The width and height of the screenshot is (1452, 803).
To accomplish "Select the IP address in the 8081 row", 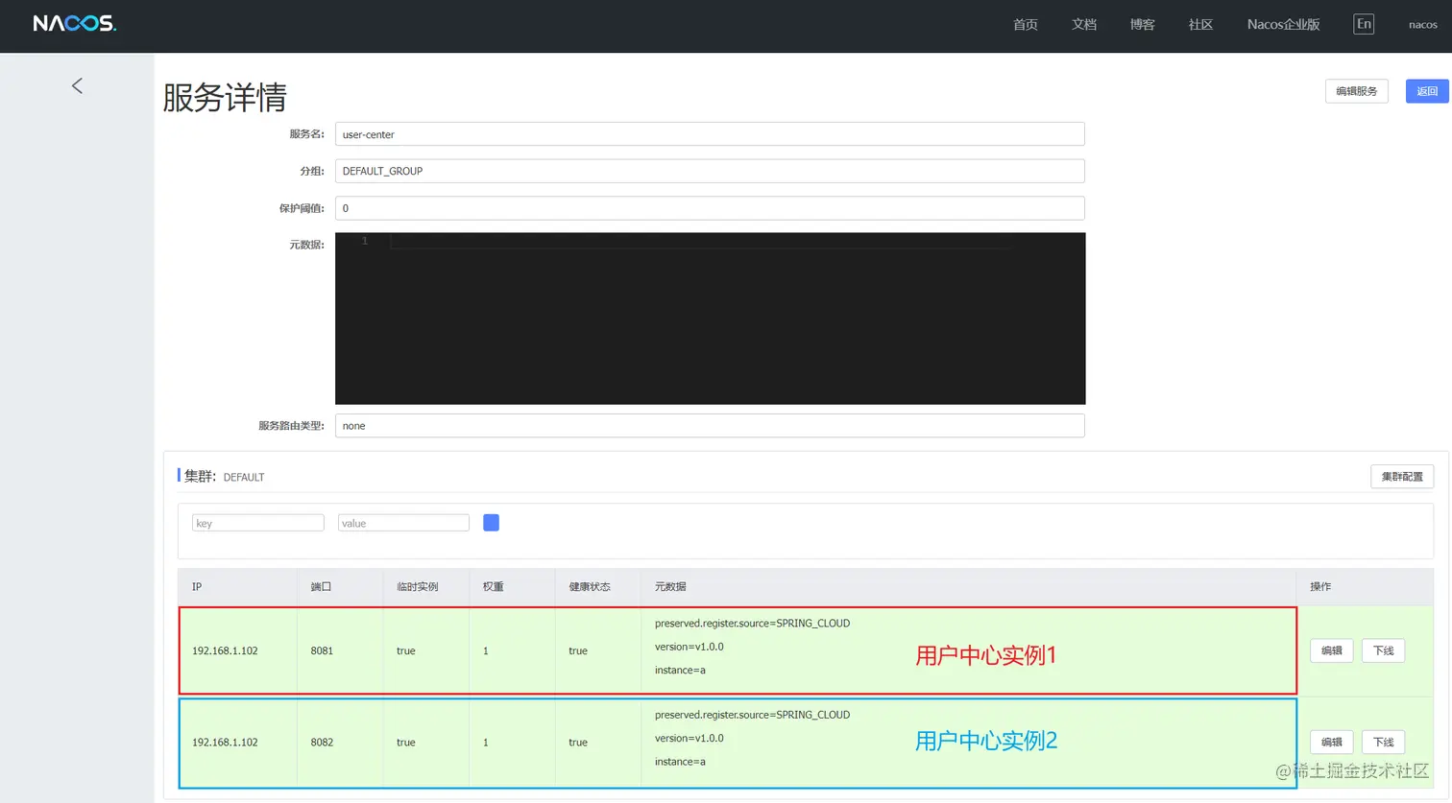I will (225, 650).
